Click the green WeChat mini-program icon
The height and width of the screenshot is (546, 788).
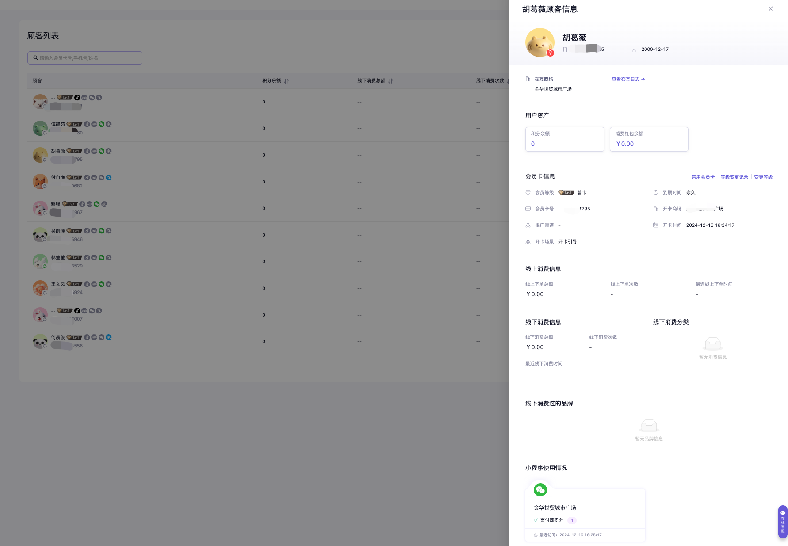click(x=540, y=490)
